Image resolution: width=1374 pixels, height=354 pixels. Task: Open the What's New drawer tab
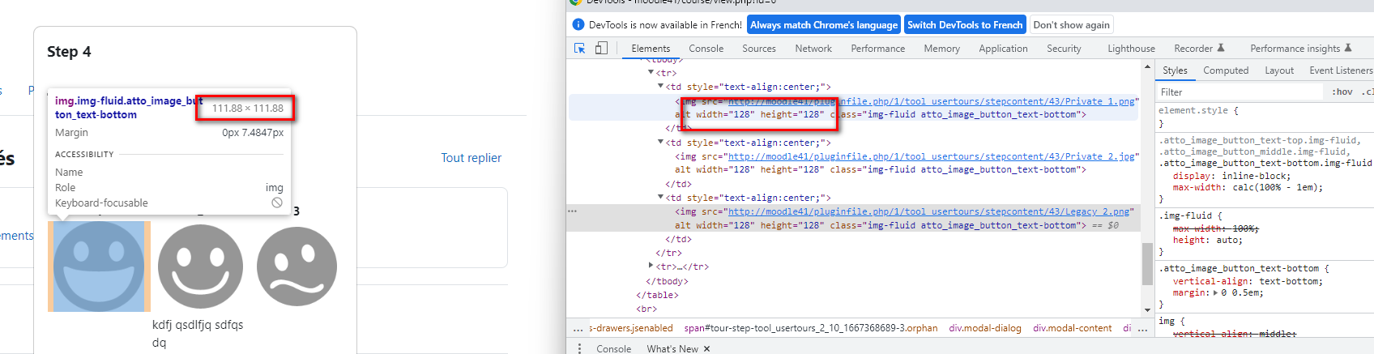pos(672,349)
